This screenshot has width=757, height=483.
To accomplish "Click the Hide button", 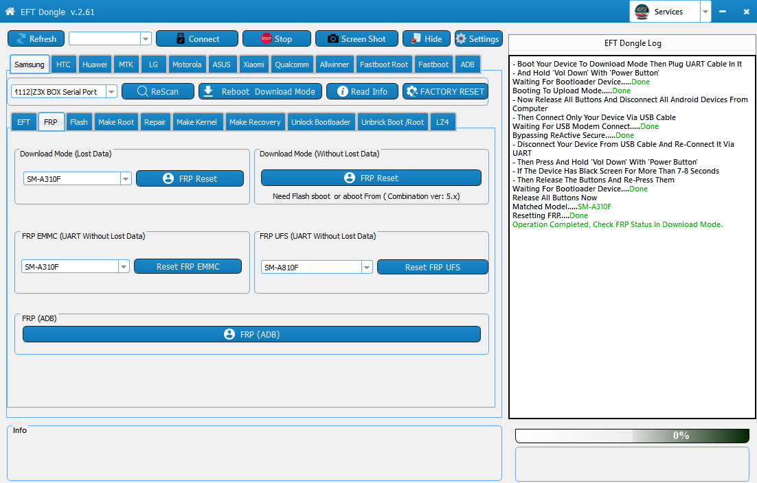I will (427, 38).
